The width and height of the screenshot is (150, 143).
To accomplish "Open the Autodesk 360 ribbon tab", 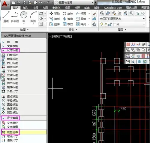I will [x=113, y=8].
